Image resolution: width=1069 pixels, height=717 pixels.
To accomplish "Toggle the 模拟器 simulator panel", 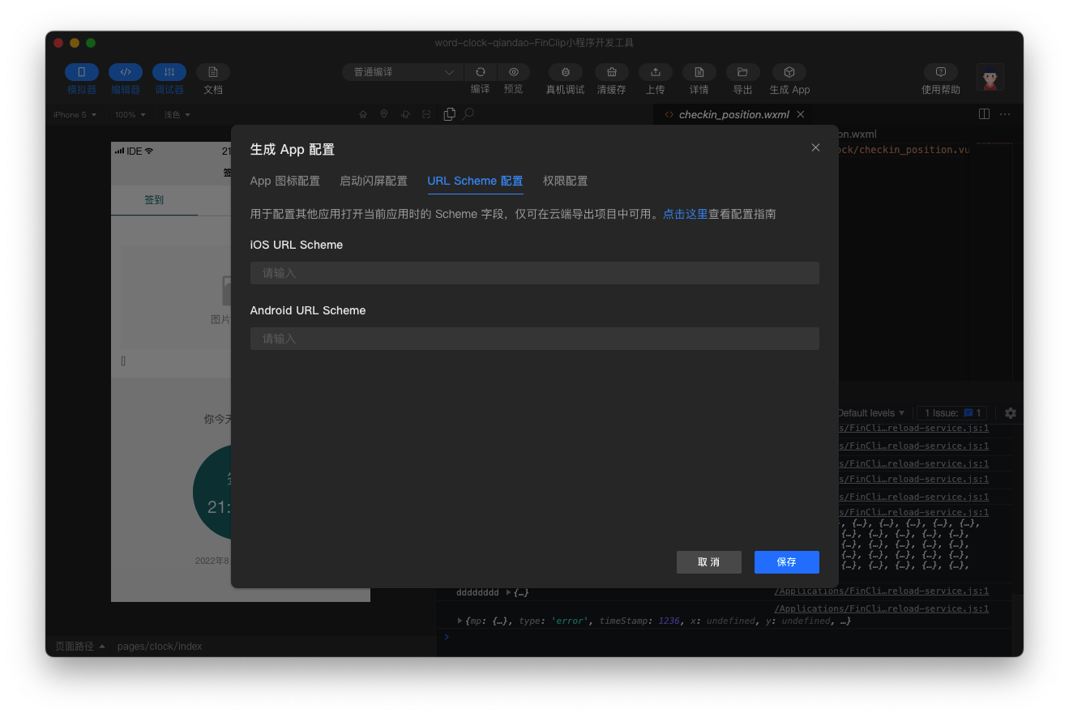I will [x=82, y=72].
